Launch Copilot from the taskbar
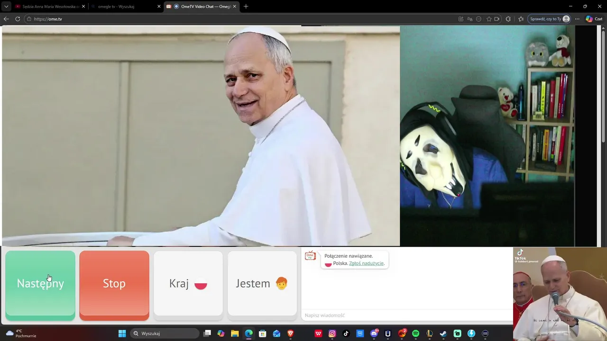 pyautogui.click(x=221, y=333)
